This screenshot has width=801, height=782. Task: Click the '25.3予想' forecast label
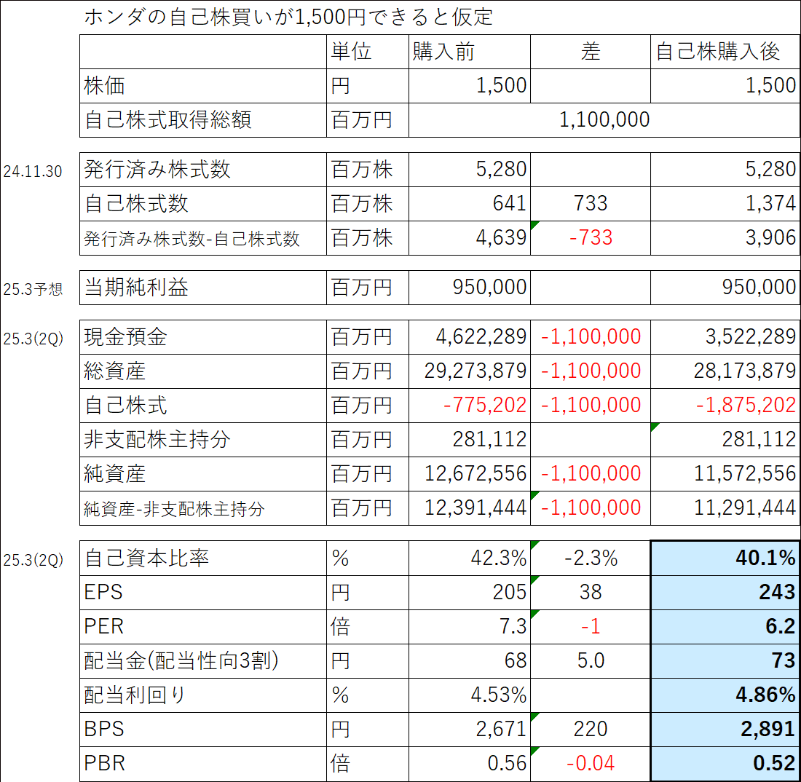[33, 289]
